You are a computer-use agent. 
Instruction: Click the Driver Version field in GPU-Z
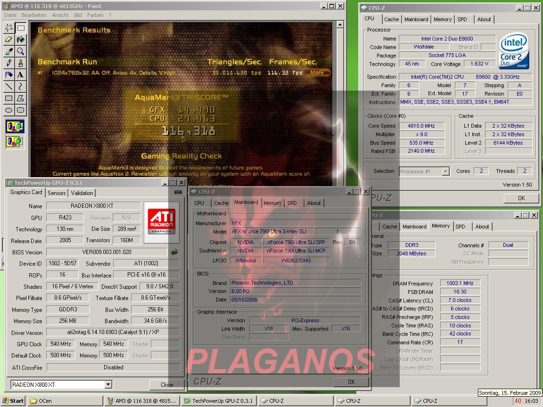[x=113, y=332]
